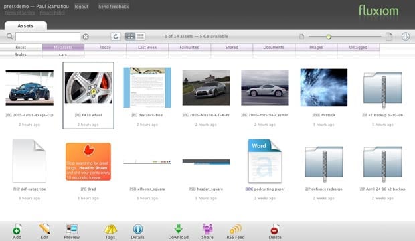Select the 9rad orange image thumbnail
This screenshot has width=415, height=241.
pos(88,161)
